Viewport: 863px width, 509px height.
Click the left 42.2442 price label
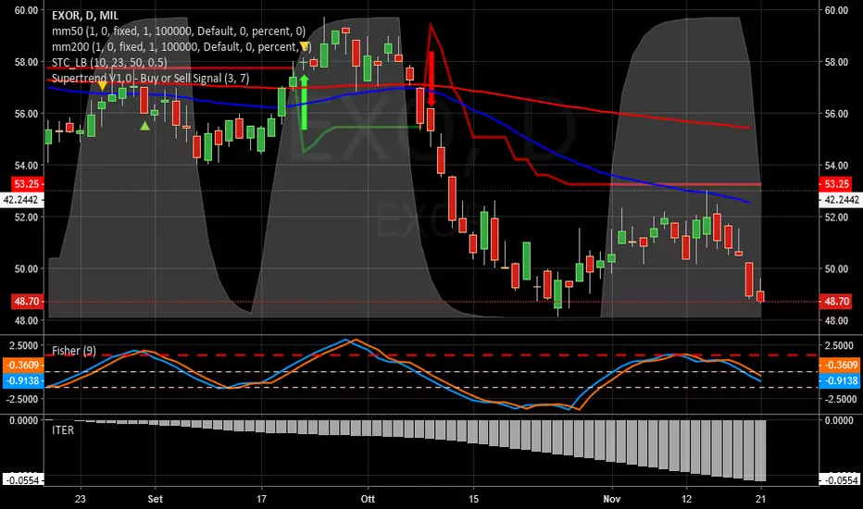click(x=22, y=200)
